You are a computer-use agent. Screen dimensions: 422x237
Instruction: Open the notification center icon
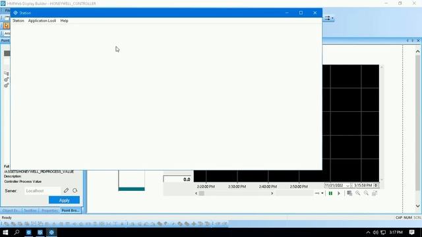[x=411, y=232]
